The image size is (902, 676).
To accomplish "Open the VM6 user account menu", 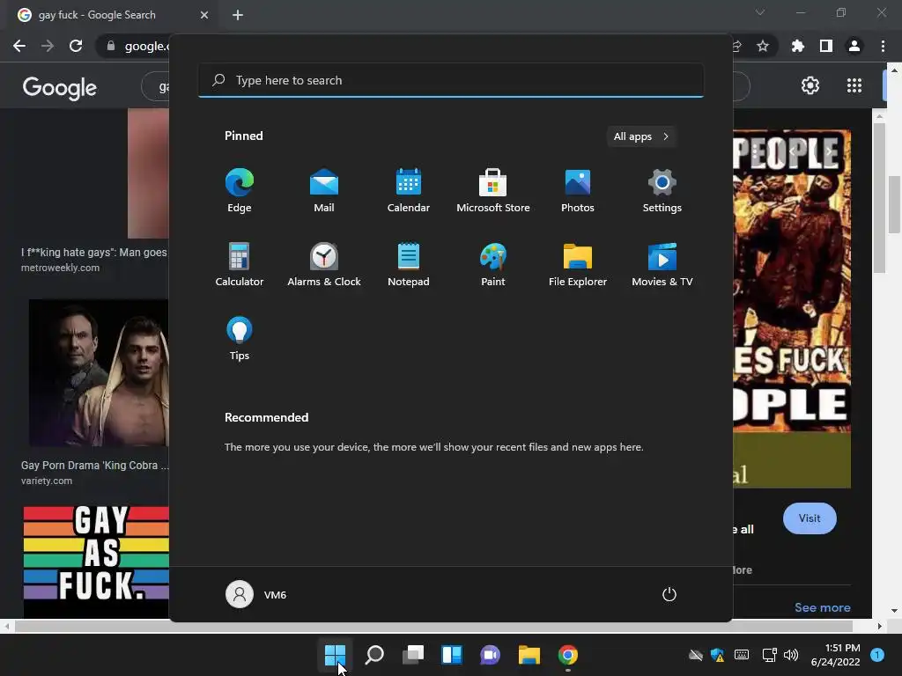I will 256,594.
